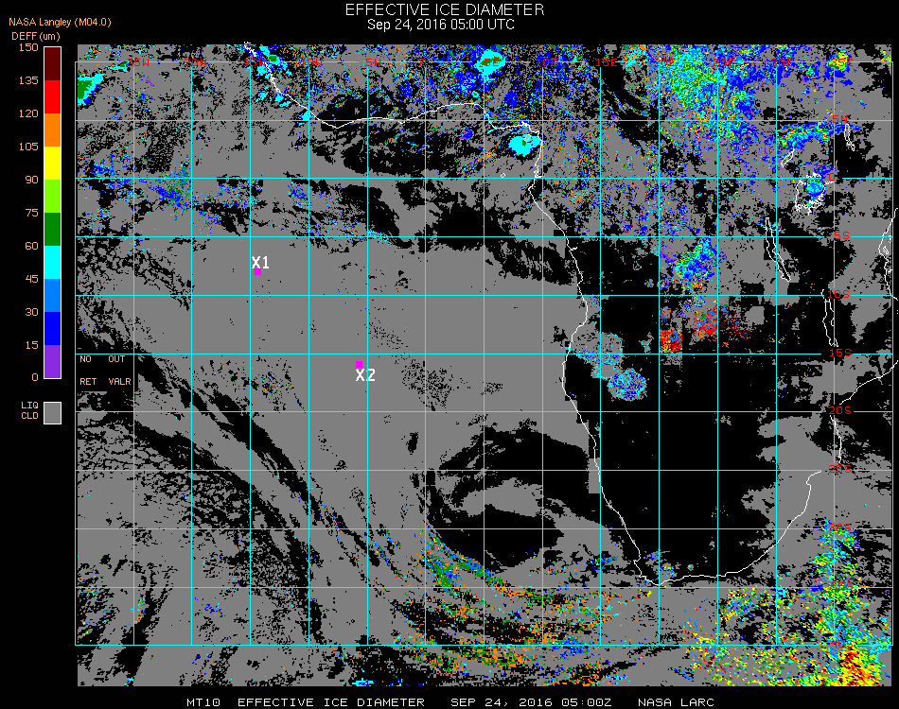
Task: Click the OUT VALR legend label
Action: click(119, 371)
